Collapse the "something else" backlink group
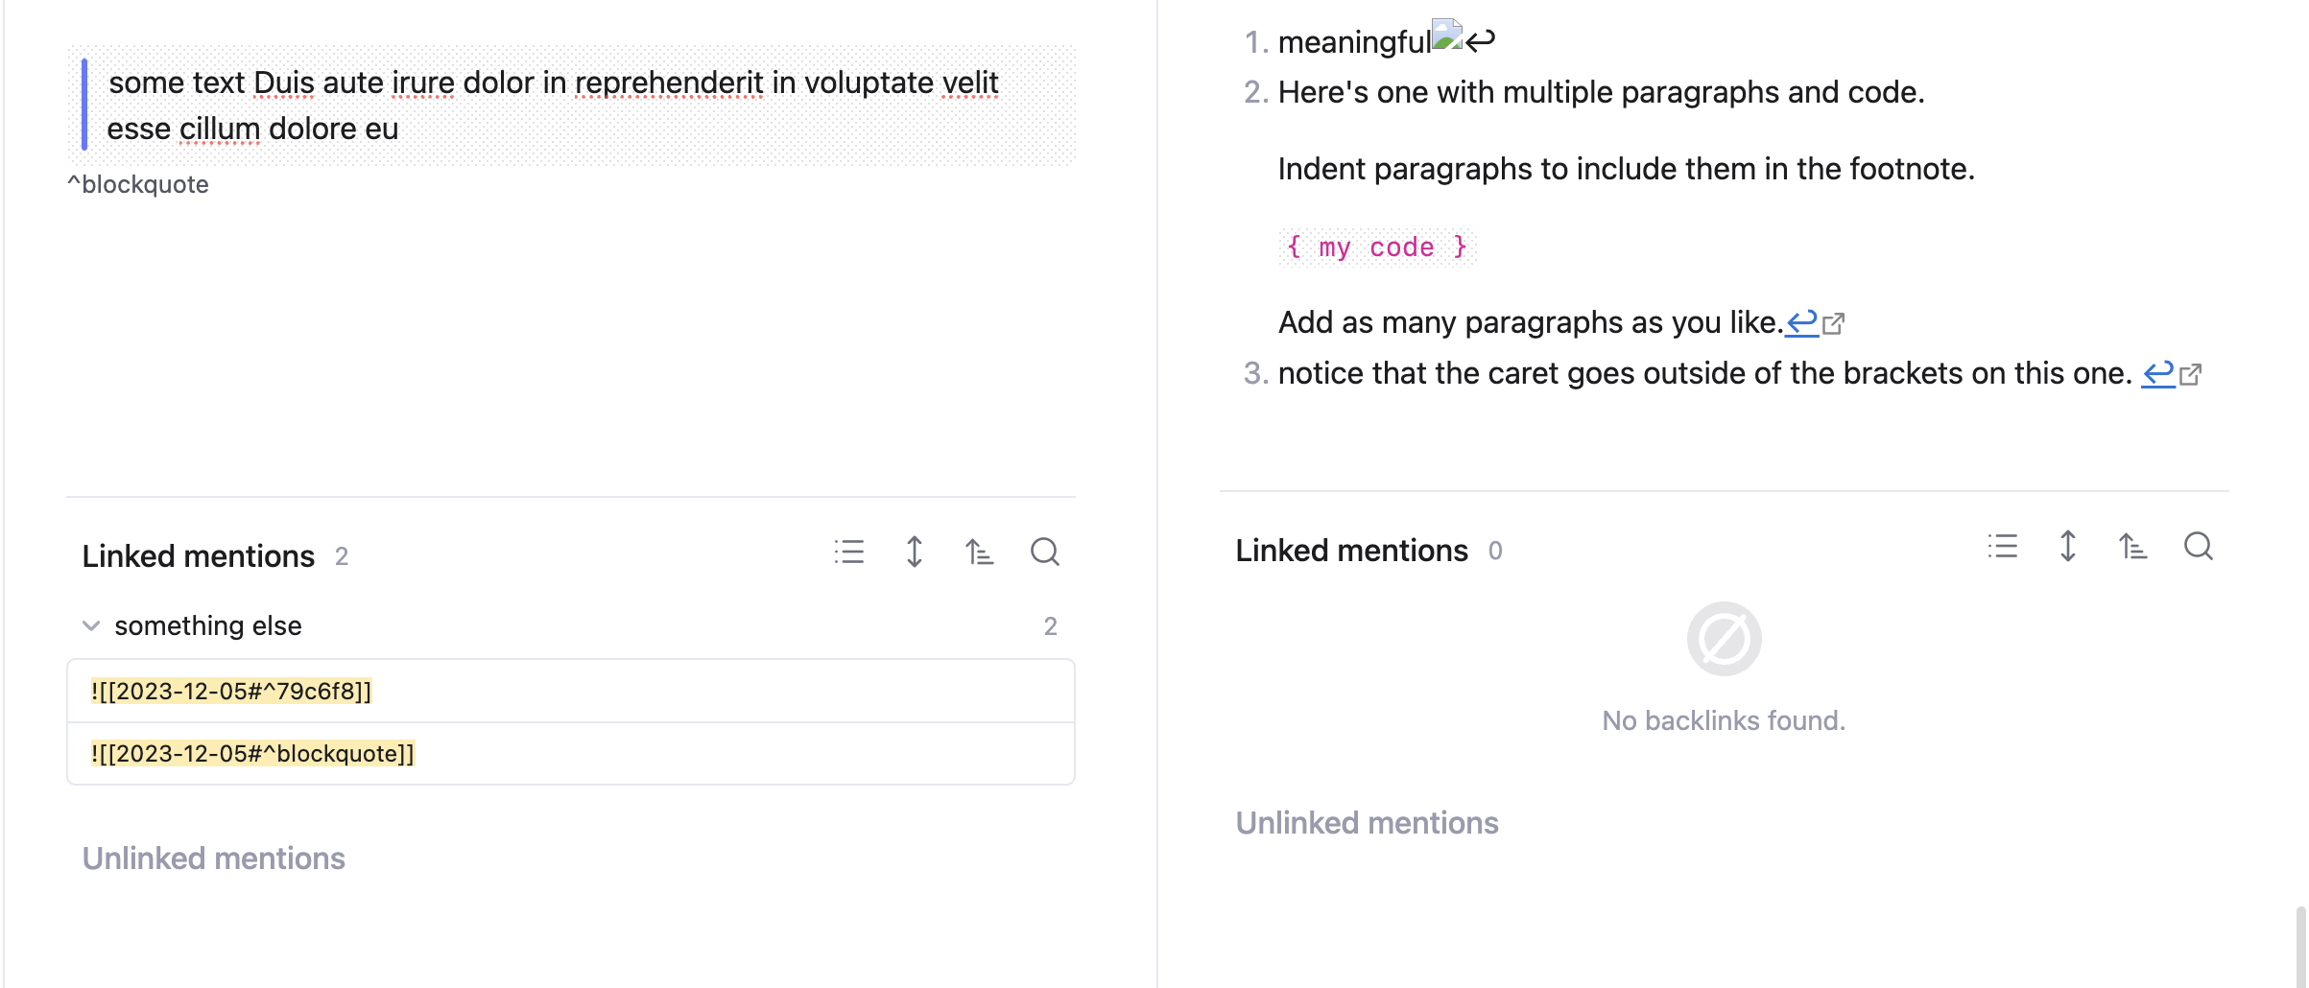This screenshot has width=2309, height=988. (x=91, y=626)
